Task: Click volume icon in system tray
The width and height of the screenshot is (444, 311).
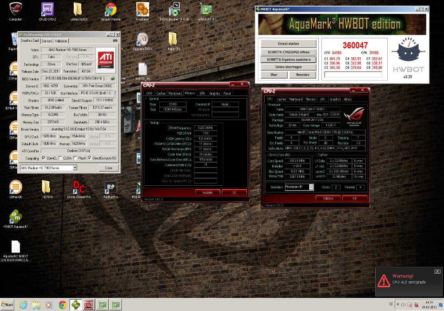Action: pos(404,305)
